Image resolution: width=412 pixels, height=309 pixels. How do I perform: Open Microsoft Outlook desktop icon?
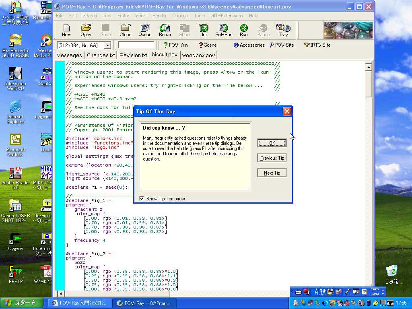coord(15,145)
